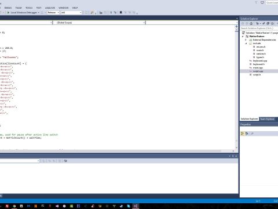
Task: Open the TEST menu
Action: (x=39, y=8)
